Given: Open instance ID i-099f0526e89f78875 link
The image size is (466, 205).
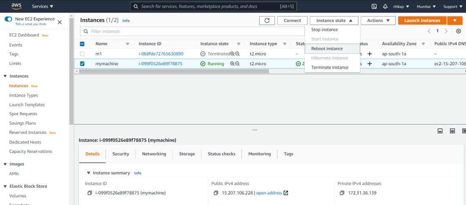Looking at the screenshot, I should [161, 64].
